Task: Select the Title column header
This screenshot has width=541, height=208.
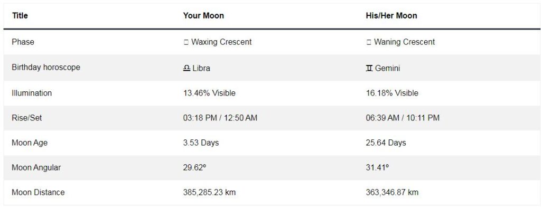Action: click(x=20, y=15)
